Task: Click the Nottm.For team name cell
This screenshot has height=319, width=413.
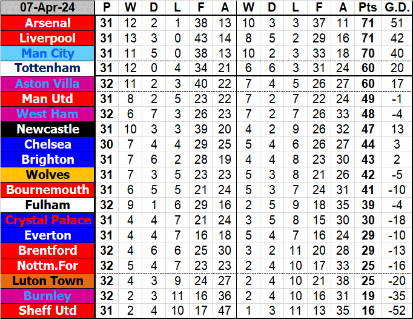Action: [48, 266]
